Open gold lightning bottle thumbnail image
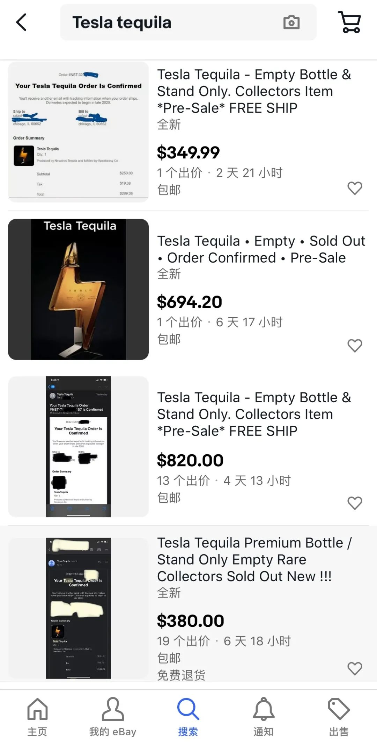The image size is (377, 752). [79, 289]
